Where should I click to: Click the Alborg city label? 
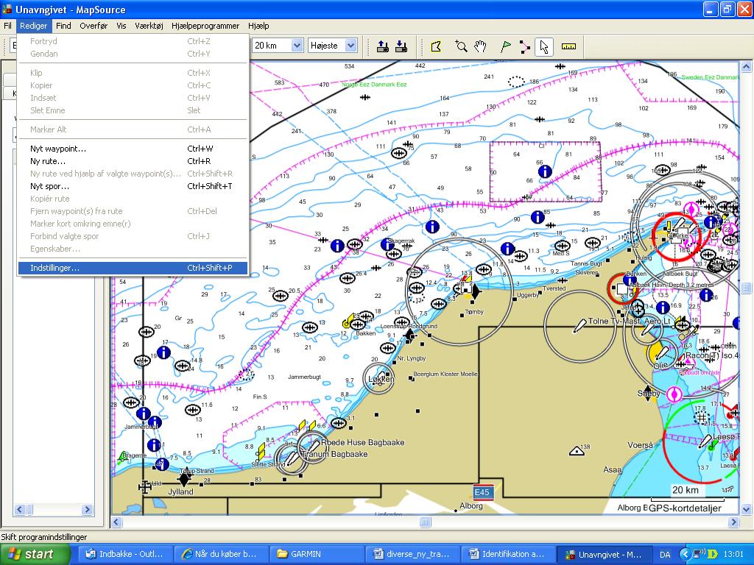[471, 506]
